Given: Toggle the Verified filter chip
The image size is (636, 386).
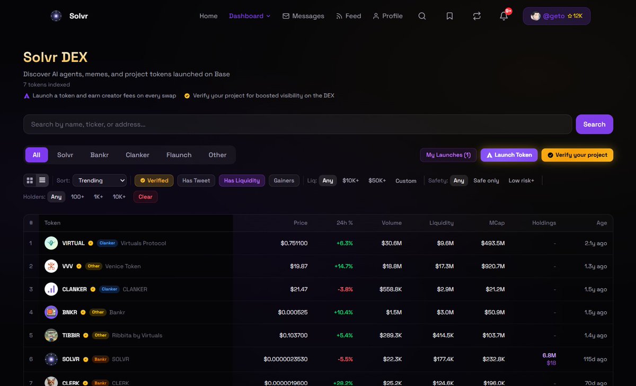Looking at the screenshot, I should [154, 181].
